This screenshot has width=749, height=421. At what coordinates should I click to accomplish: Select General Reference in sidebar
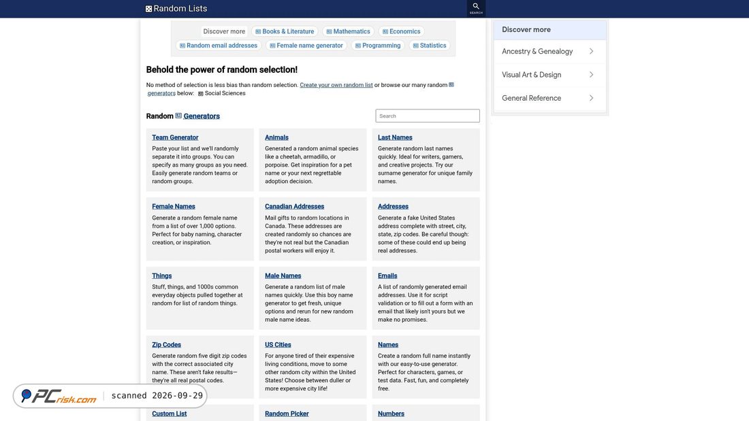[x=549, y=99]
